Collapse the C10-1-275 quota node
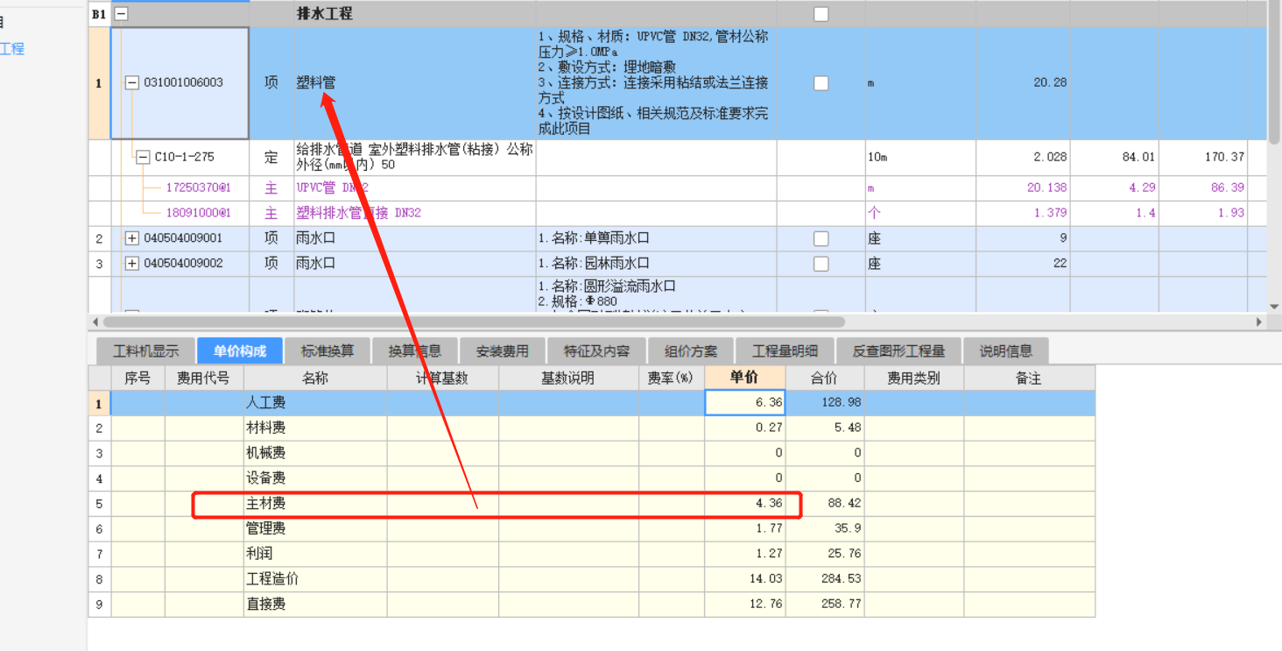This screenshot has width=1282, height=651. (143, 157)
